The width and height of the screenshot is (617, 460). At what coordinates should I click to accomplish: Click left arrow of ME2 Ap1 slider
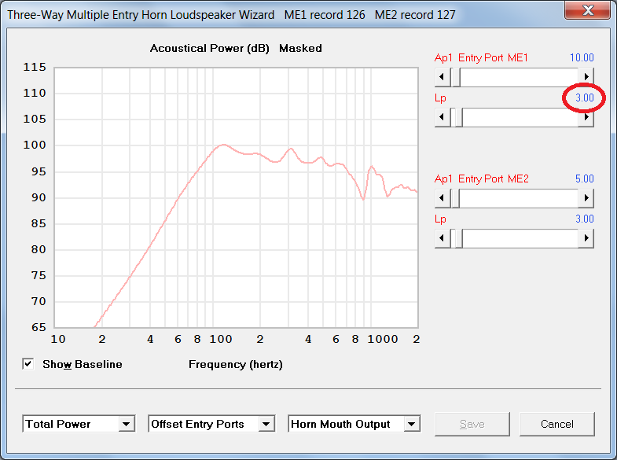point(443,198)
